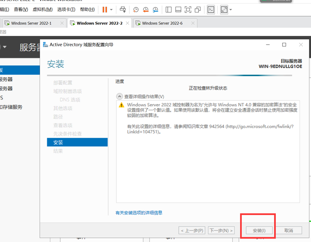The width and height of the screenshot is (311, 242).
Task: Click the AD wizard title bar icon
Action: (45, 45)
